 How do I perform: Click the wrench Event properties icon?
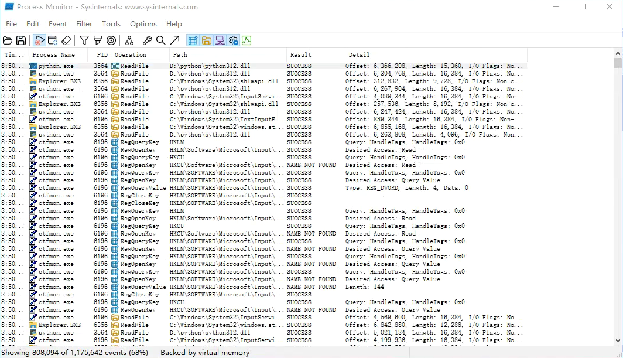(x=148, y=40)
